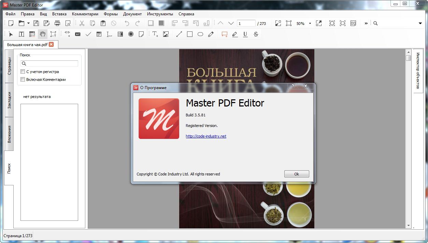This screenshot has height=243, width=428.
Task: Pick the Highlight text tool
Action: pos(235,34)
